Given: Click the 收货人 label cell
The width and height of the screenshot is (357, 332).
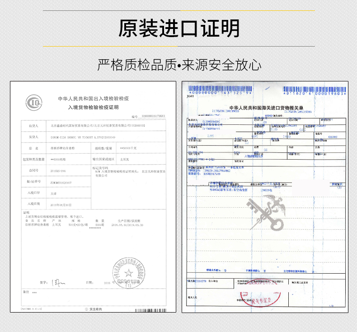Looking at the screenshot, I should (34, 126).
